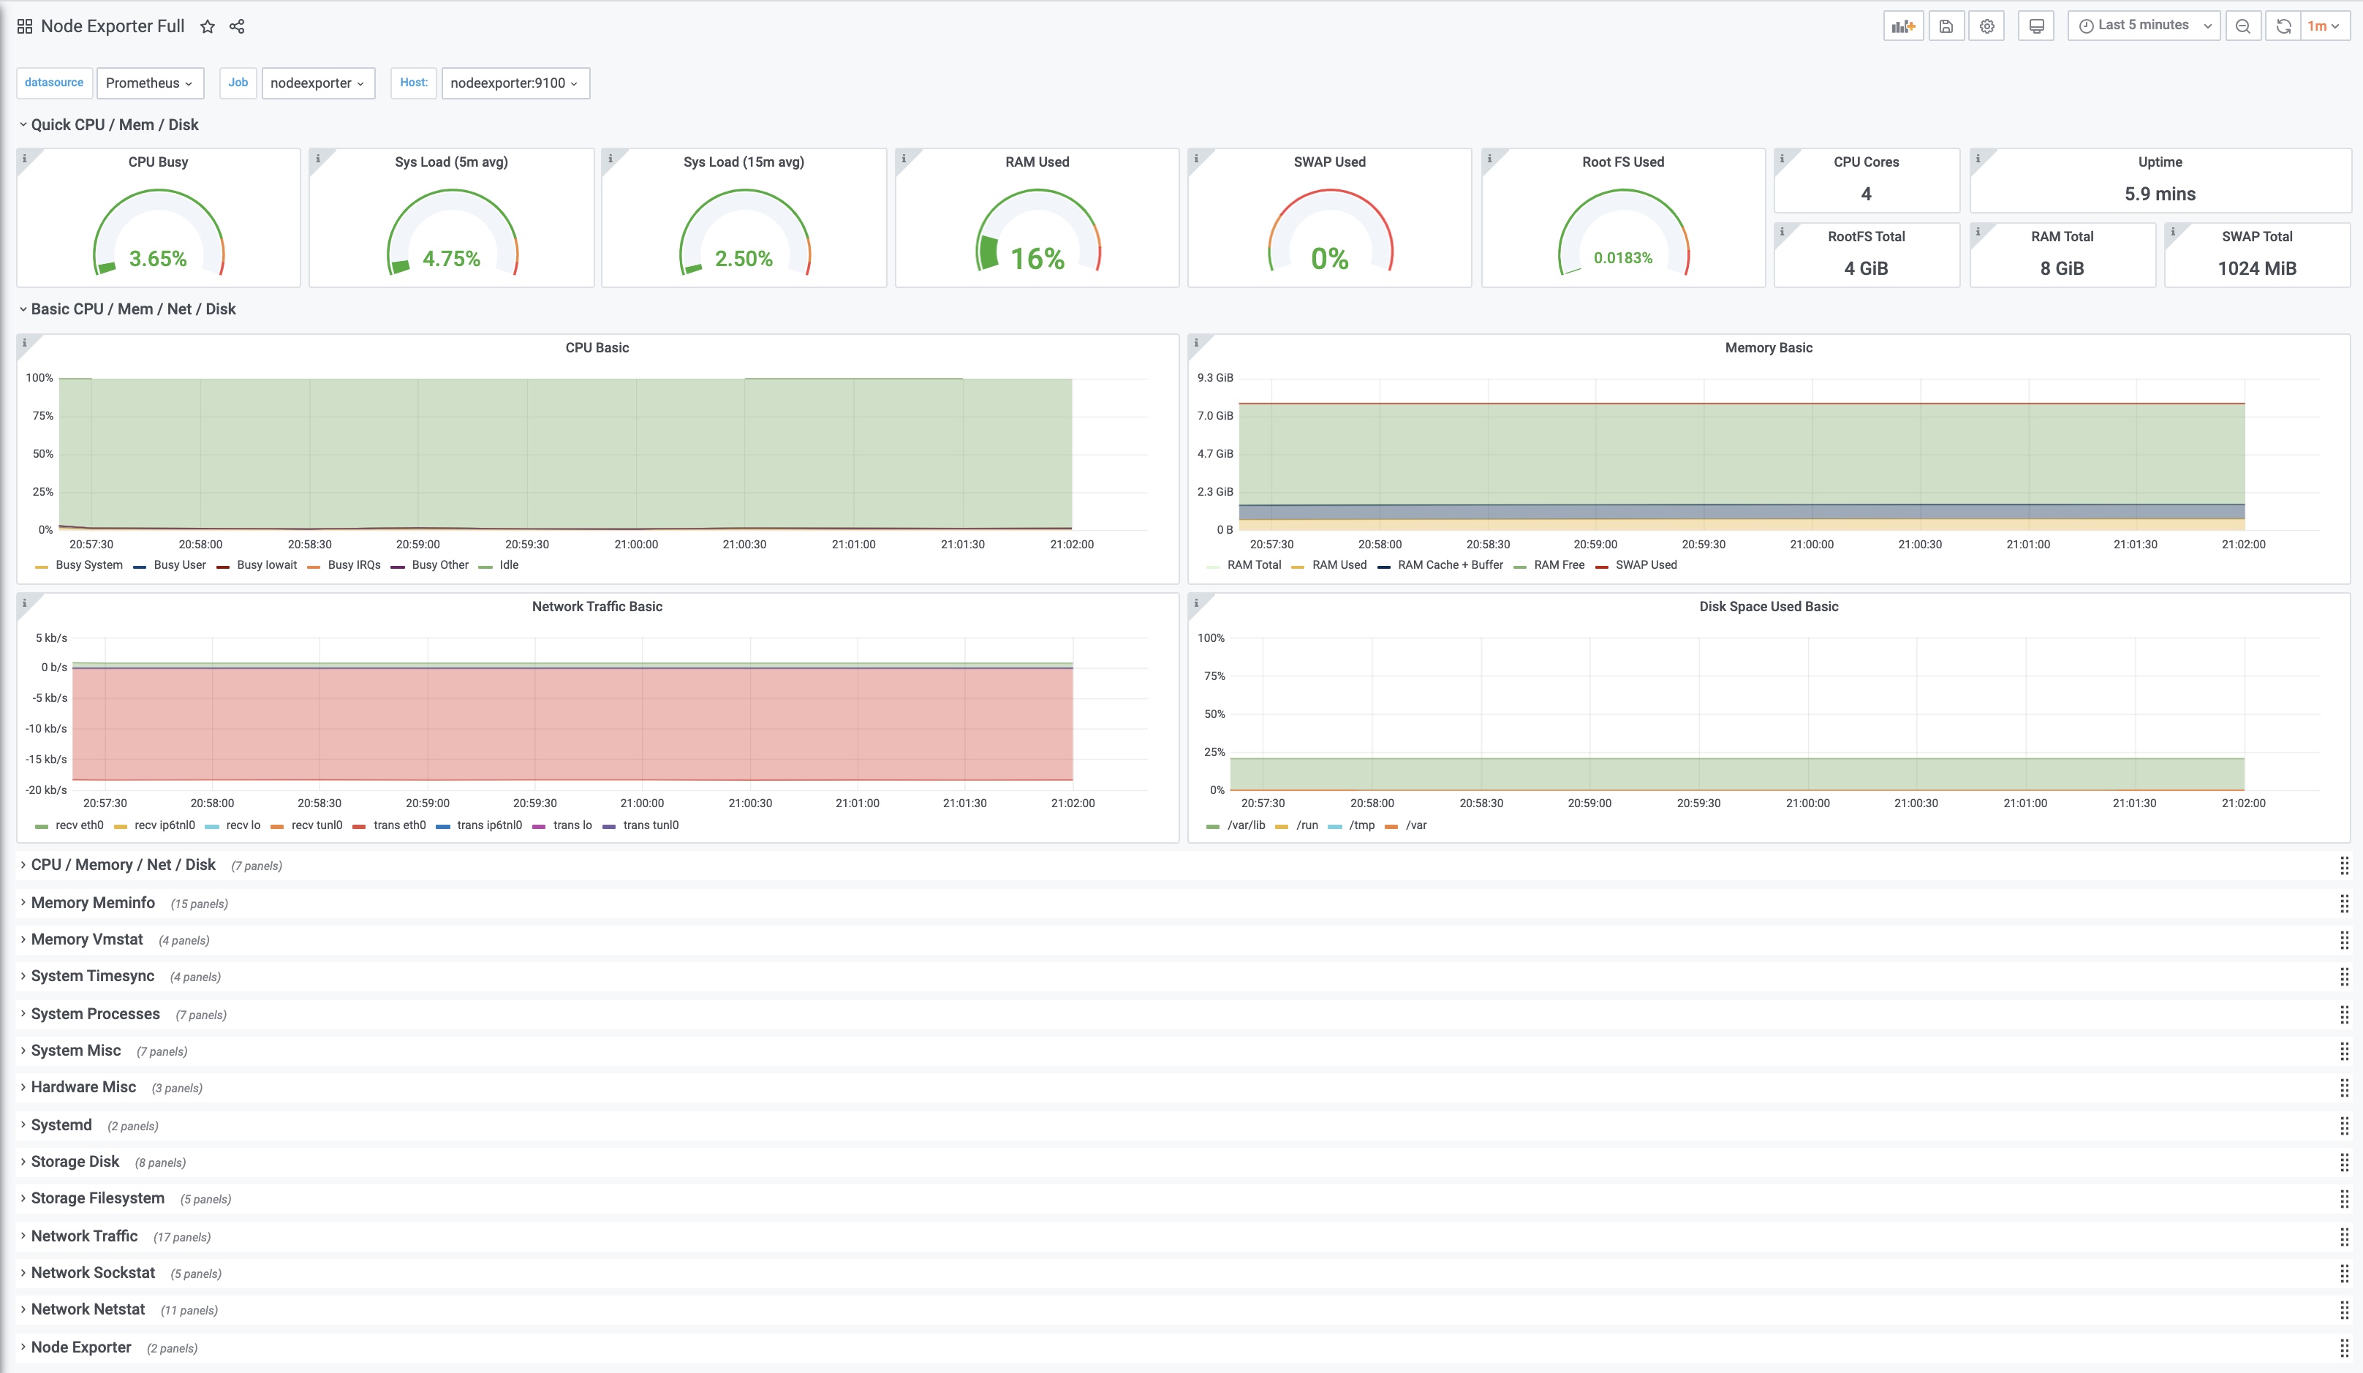Open the Last 5 minutes time picker
Screen dimensions: 2363x1373
[x=2144, y=26]
